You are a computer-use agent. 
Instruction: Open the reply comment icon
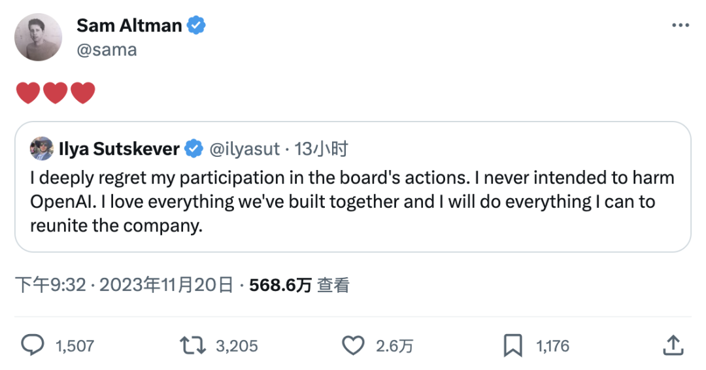(33, 346)
